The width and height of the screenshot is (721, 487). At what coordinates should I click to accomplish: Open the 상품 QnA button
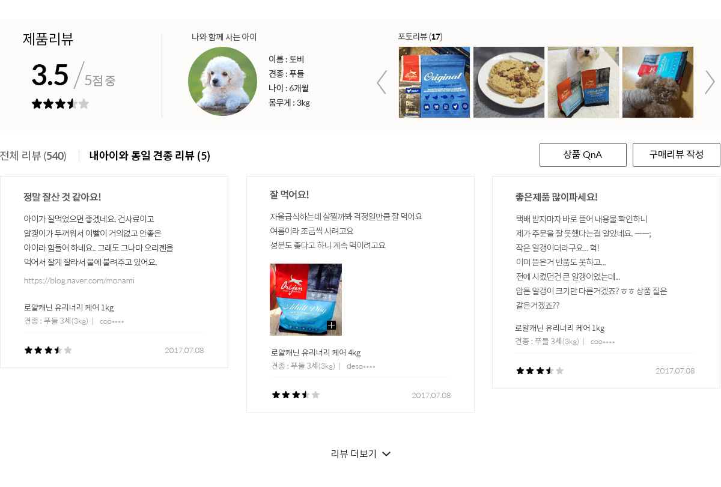(583, 155)
